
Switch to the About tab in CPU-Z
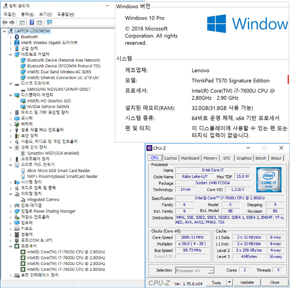[x=276, y=158]
